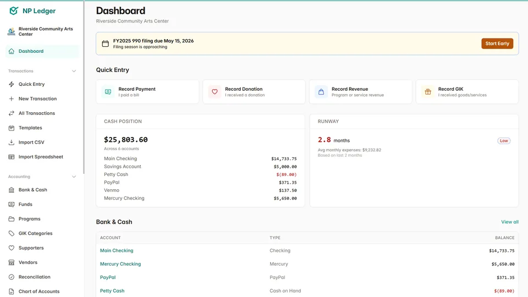The width and height of the screenshot is (528, 297).
Task: Click the calendar icon in filing banner
Action: pyautogui.click(x=106, y=43)
